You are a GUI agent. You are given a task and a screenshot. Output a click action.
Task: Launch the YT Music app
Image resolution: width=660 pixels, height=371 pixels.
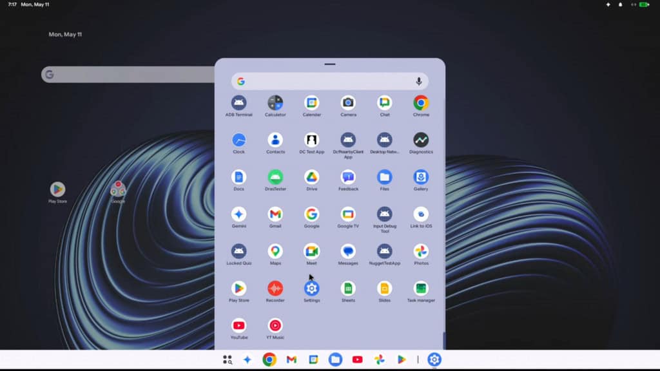pos(275,325)
